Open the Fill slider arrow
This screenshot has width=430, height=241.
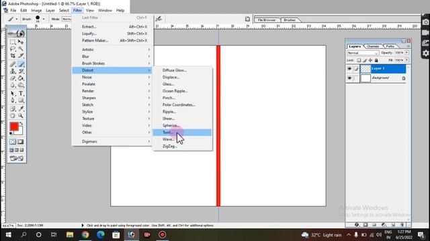tap(407, 60)
